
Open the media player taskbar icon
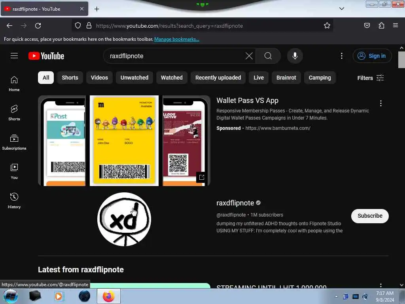[59, 296]
